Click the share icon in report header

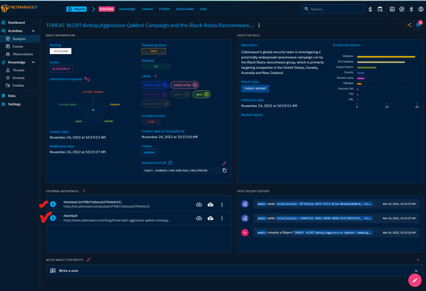point(409,25)
